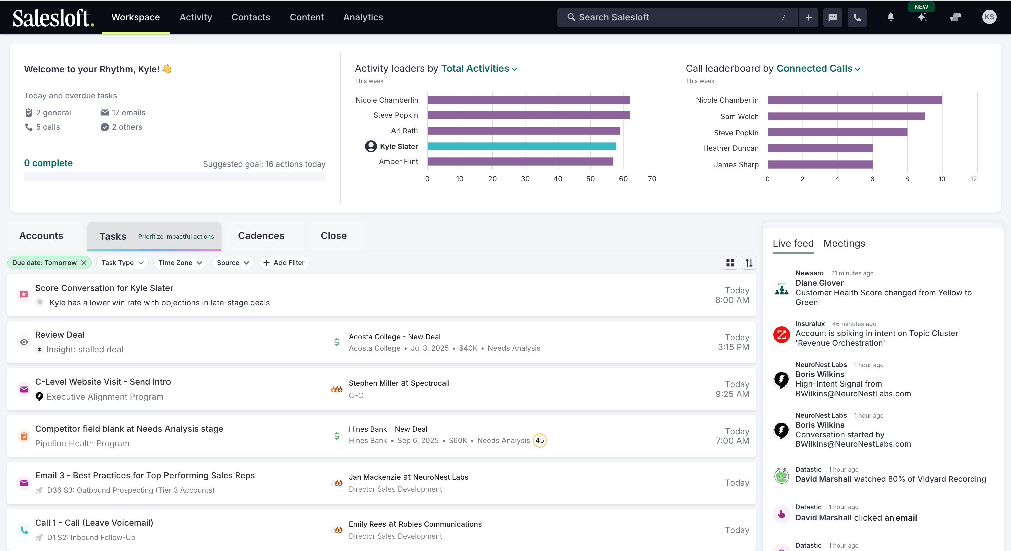The height and width of the screenshot is (551, 1011).
Task: Select the Live feed tab
Action: 793,244
